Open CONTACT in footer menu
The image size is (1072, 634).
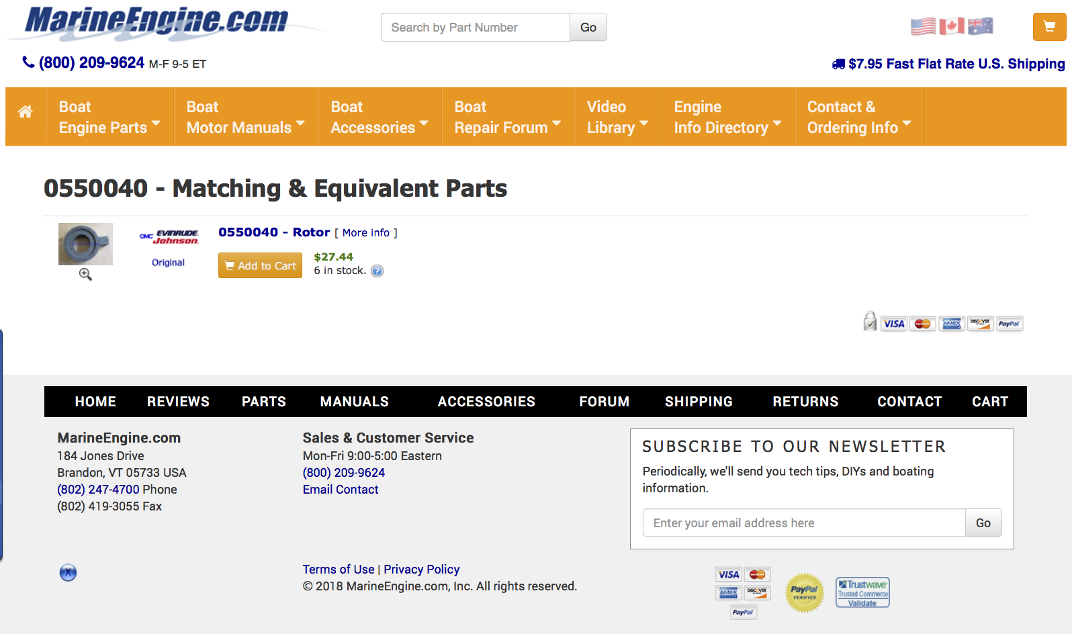(909, 402)
